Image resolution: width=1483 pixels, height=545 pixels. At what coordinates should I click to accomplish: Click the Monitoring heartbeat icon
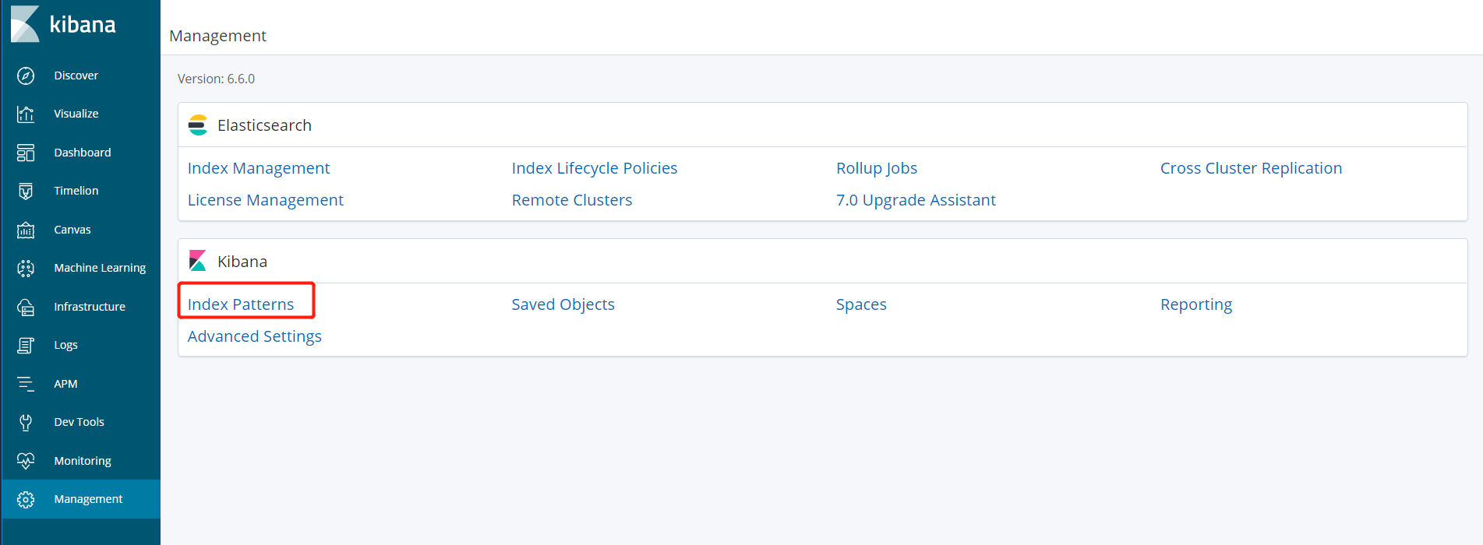point(26,461)
